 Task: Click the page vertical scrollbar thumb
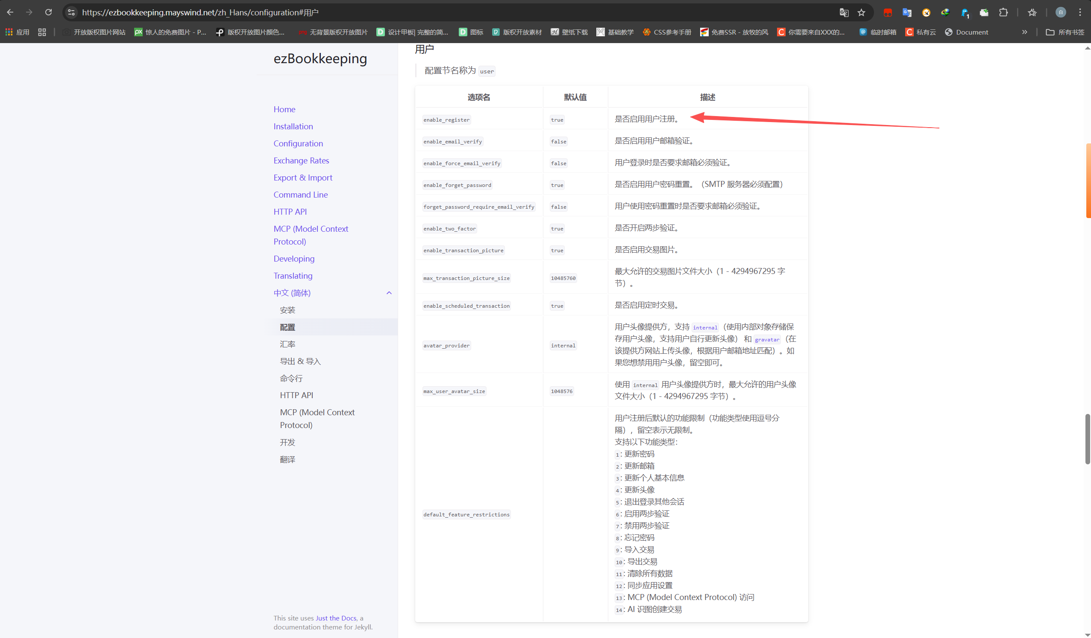(1087, 439)
